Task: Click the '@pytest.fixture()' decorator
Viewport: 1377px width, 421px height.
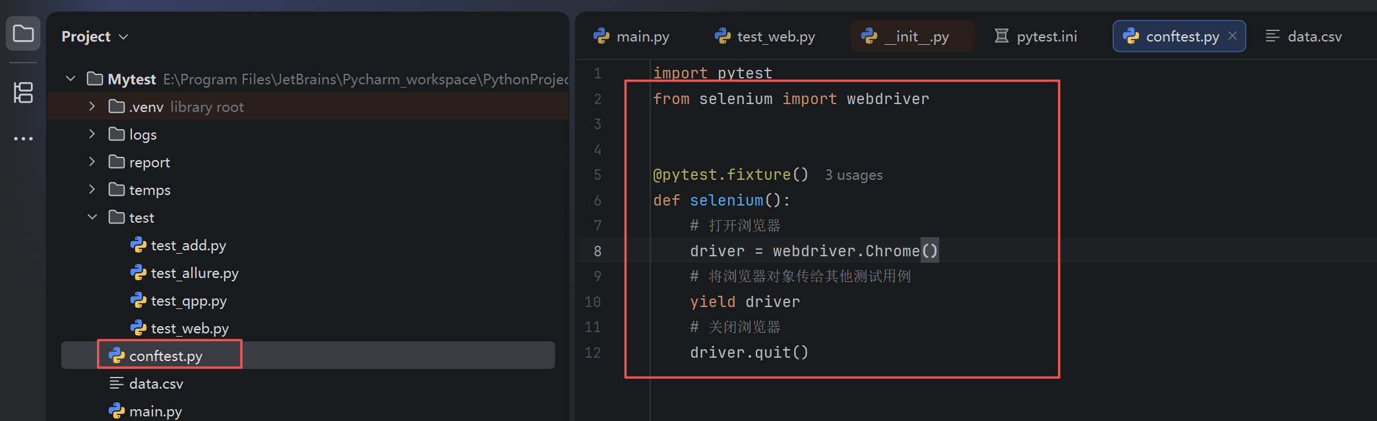Action: click(731, 175)
